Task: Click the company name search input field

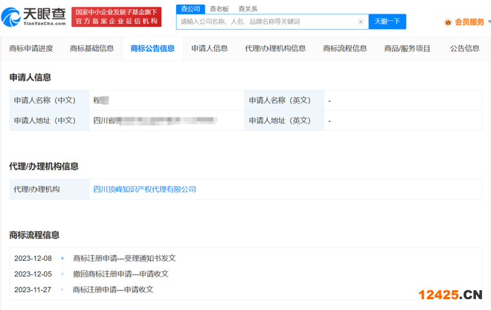Action: pos(266,22)
